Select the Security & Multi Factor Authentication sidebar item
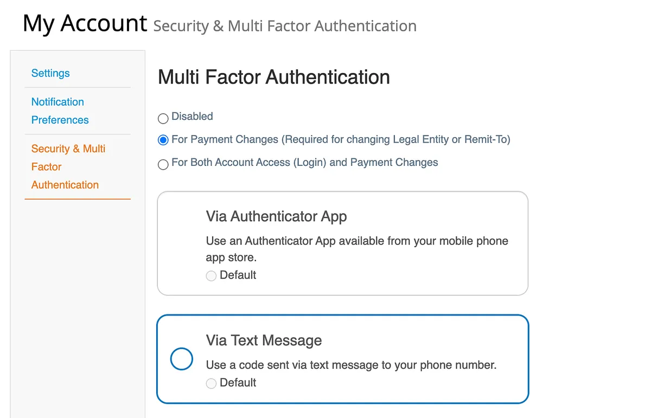 (68, 166)
